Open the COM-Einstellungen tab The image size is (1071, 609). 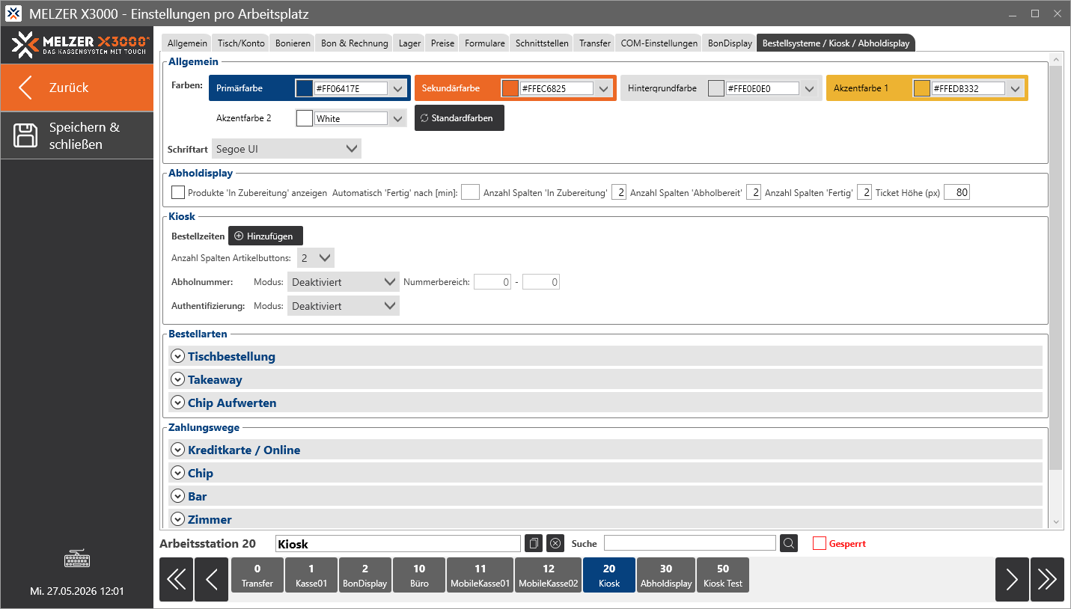pyautogui.click(x=659, y=43)
